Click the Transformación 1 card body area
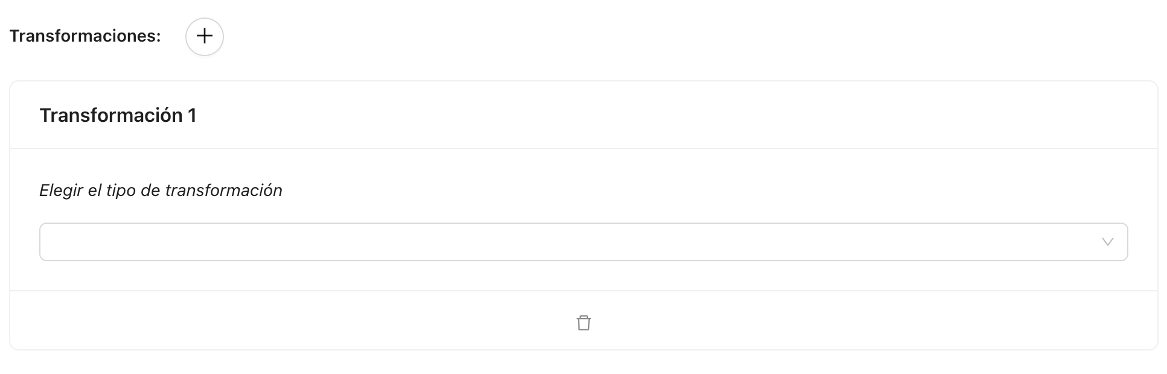This screenshot has width=1167, height=374. (604, 274)
